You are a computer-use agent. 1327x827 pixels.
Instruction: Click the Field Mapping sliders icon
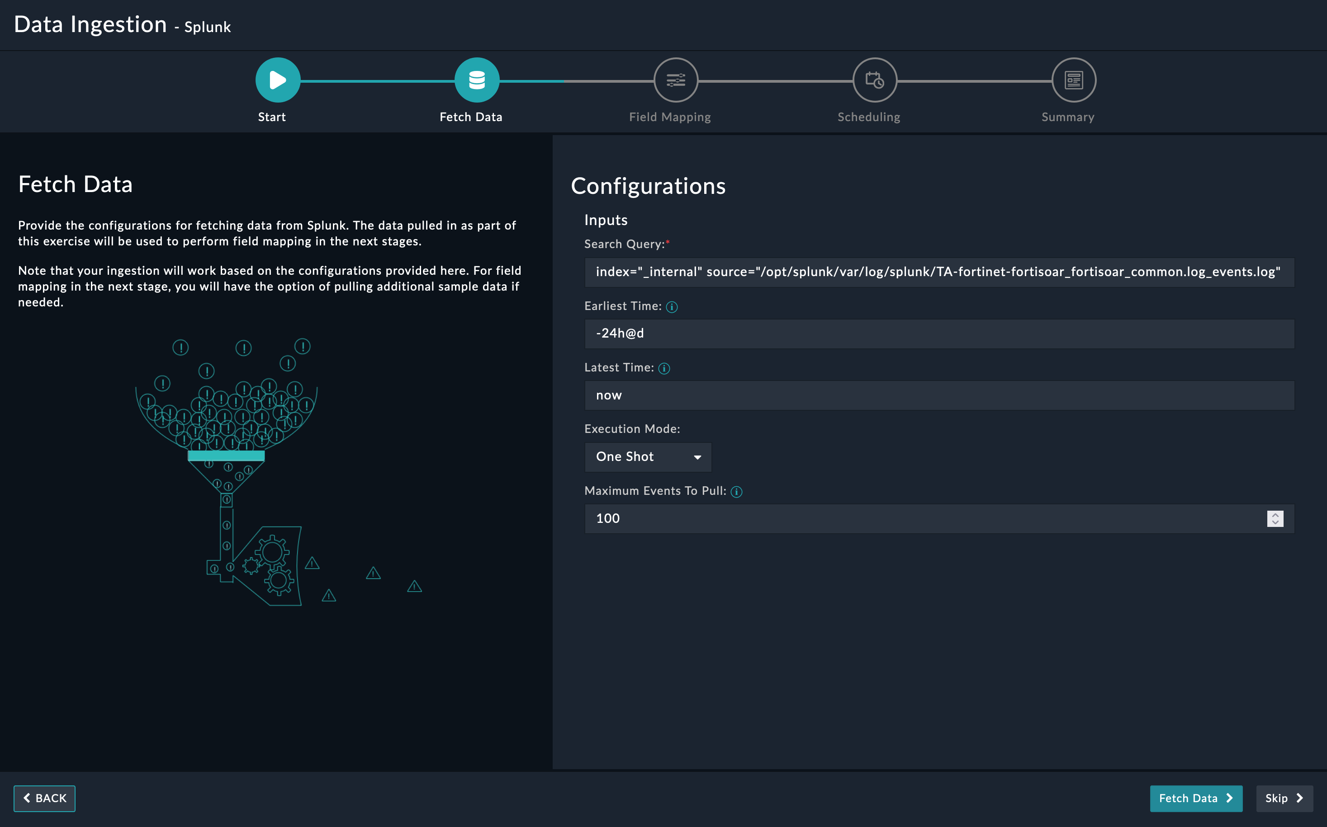point(676,79)
